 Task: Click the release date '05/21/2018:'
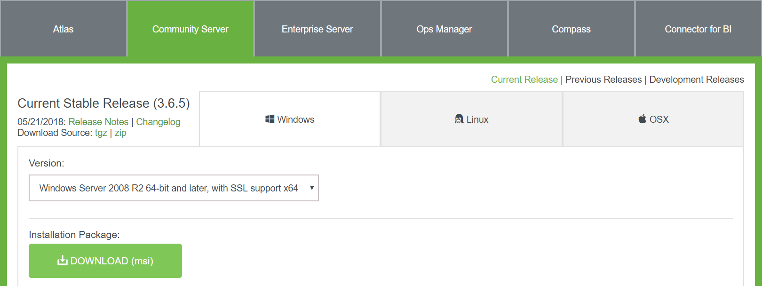coord(41,122)
